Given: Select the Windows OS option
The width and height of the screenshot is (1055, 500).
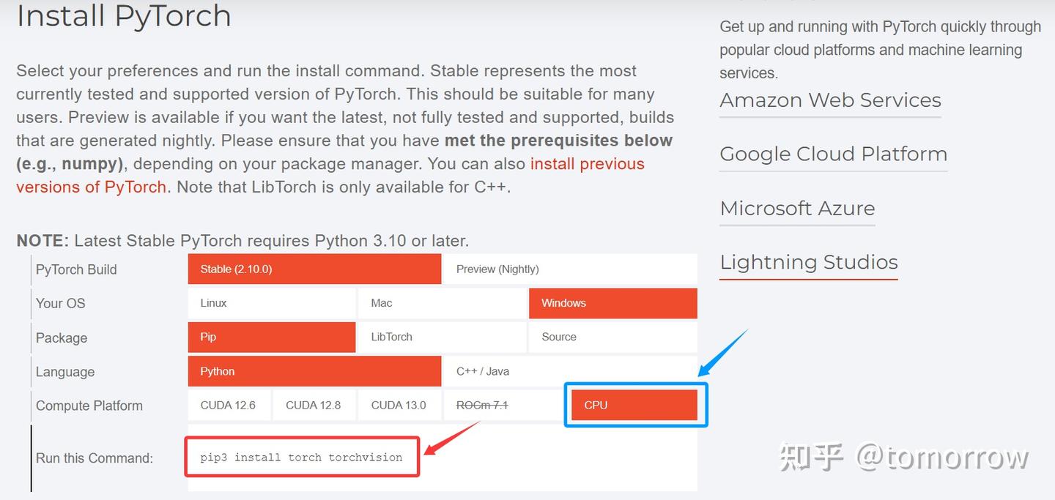Looking at the screenshot, I should 613,303.
